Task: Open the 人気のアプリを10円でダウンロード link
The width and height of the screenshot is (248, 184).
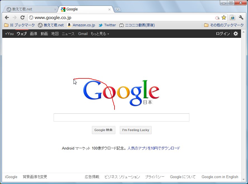Action: 154,148
